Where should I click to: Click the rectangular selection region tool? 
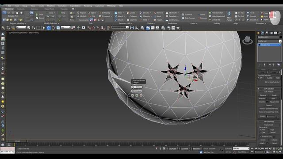[x=38, y=28]
